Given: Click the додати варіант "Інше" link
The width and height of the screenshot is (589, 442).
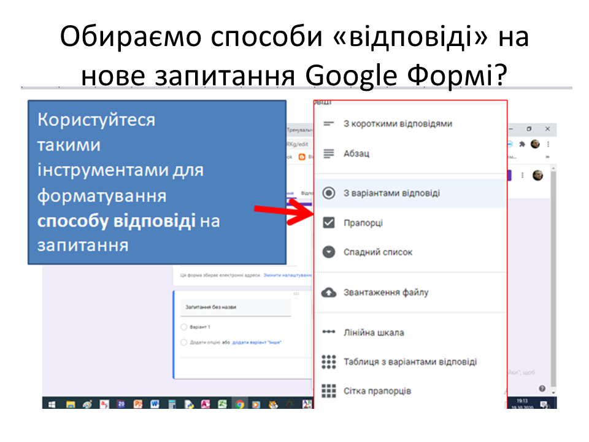Looking at the screenshot, I should click(256, 343).
